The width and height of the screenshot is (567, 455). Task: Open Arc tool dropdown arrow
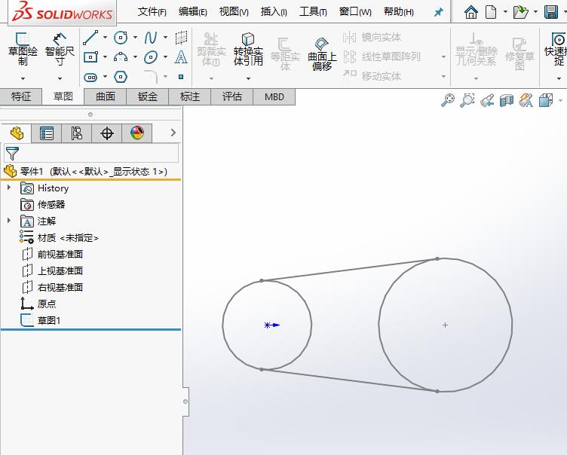135,57
